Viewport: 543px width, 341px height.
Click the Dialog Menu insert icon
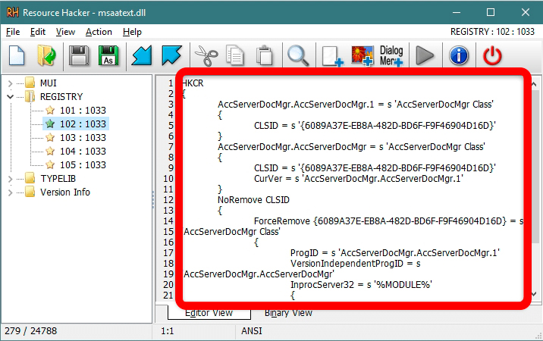pos(391,55)
